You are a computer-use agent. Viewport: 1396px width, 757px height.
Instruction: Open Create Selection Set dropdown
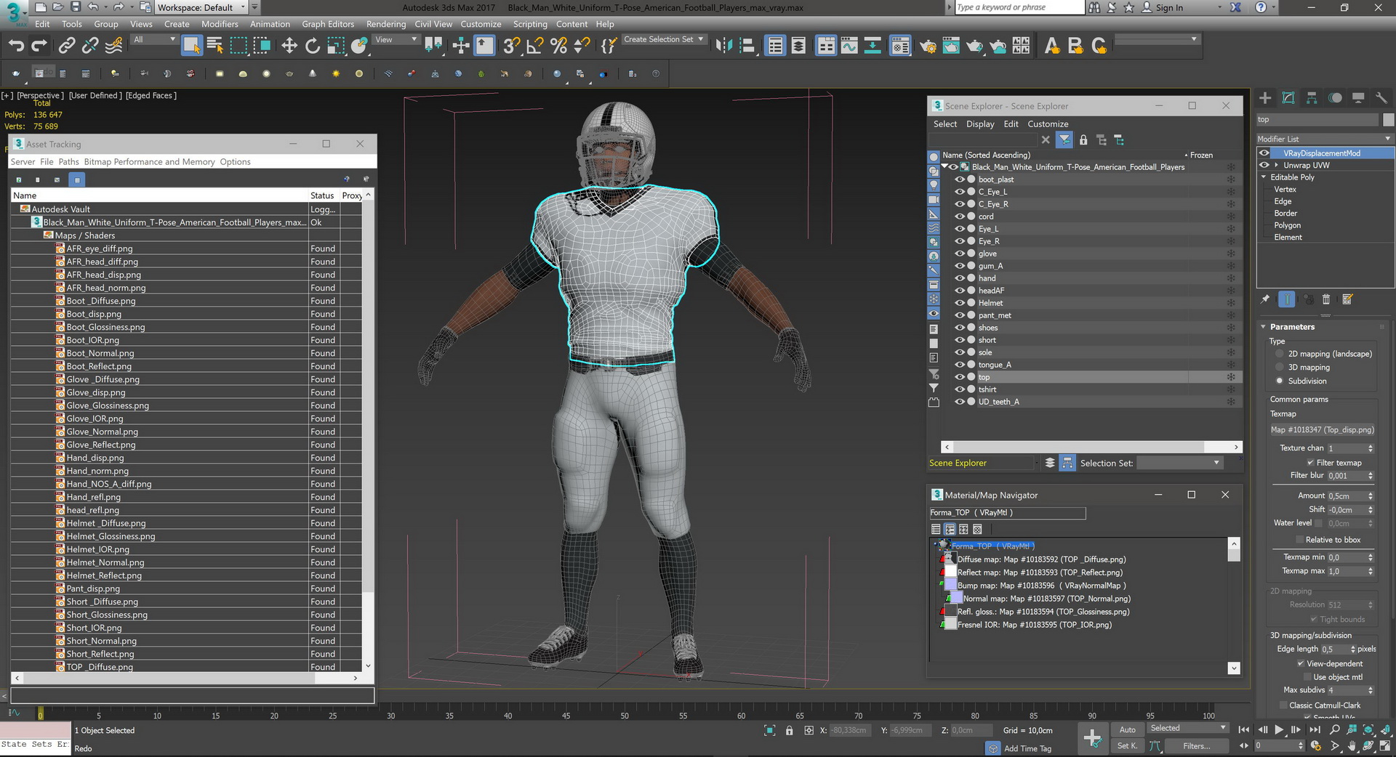(664, 39)
